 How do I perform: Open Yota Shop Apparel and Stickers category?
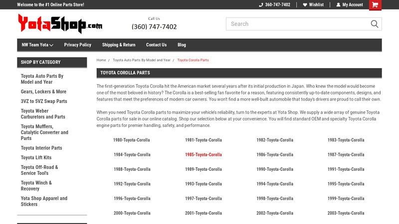[44, 201]
